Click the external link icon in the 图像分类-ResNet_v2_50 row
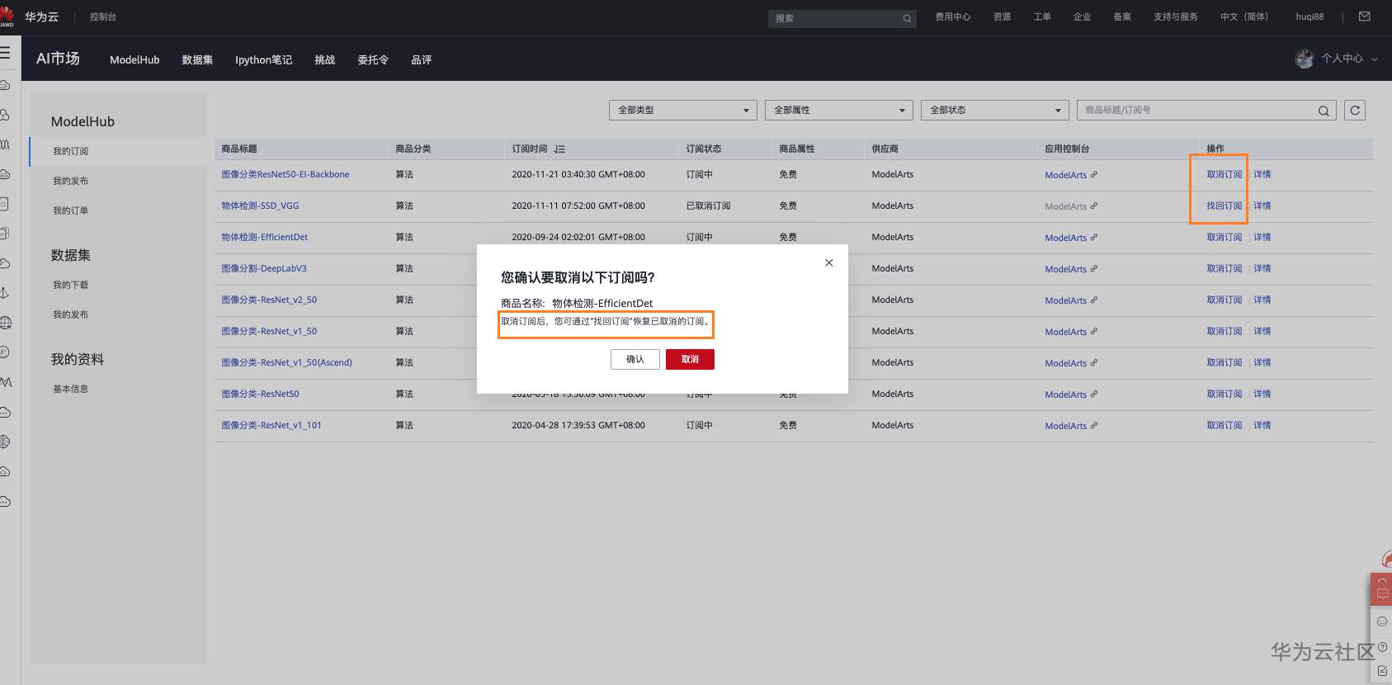This screenshot has height=685, width=1392. [x=1094, y=300]
